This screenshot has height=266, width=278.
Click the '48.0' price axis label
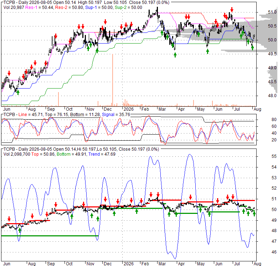[272, 96]
